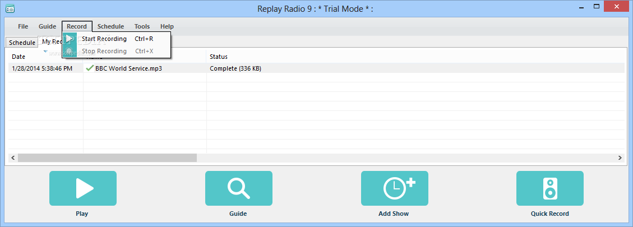Click the large Play button icon
The image size is (633, 227).
[83, 188]
